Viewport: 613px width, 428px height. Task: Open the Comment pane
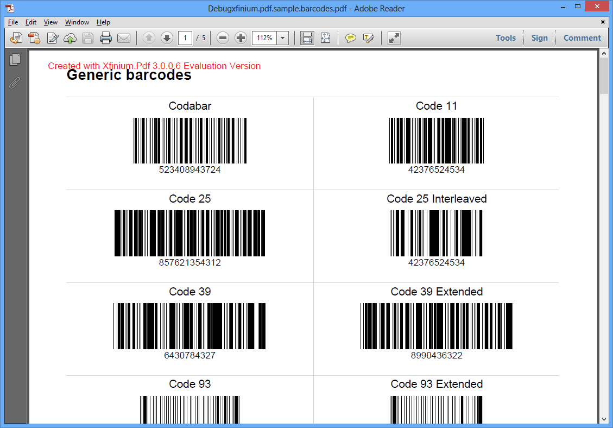pos(582,38)
